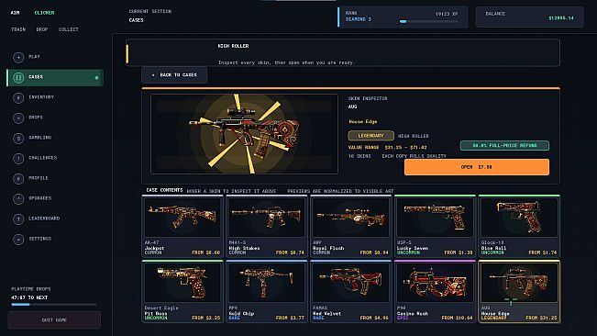The image size is (597, 336).
Task: Select the Glock-18 Dice Roll skin card
Action: click(x=519, y=226)
